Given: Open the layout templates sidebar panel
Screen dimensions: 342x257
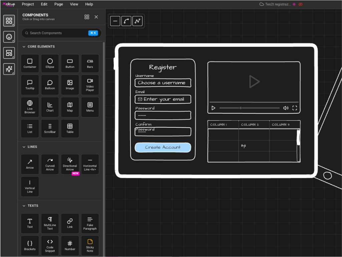Looking at the screenshot, I should [9, 53].
